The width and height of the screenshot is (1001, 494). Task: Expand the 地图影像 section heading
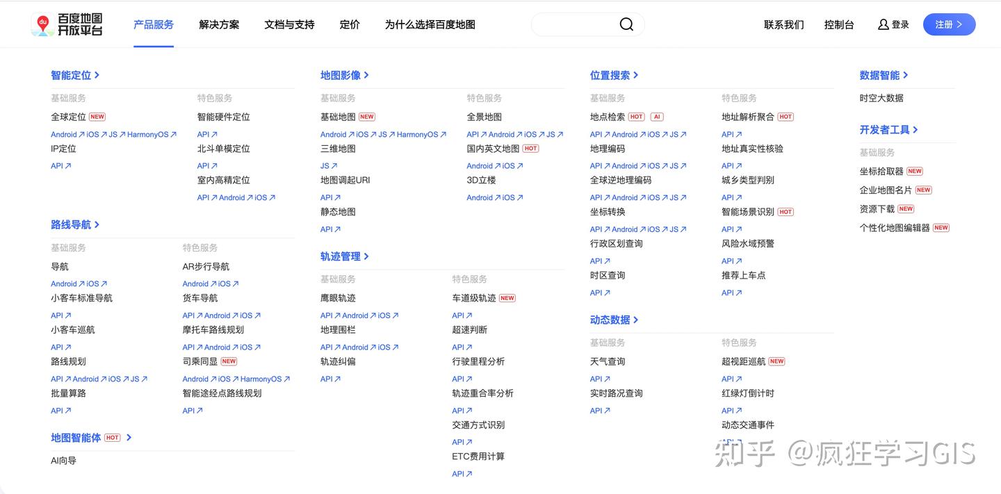click(x=344, y=75)
